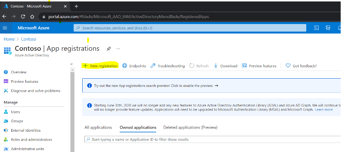Click the left menu scrollbar

(x=72, y=112)
